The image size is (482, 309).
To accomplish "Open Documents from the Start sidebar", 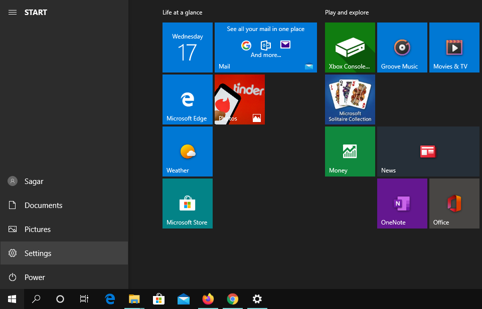I will tap(64, 205).
